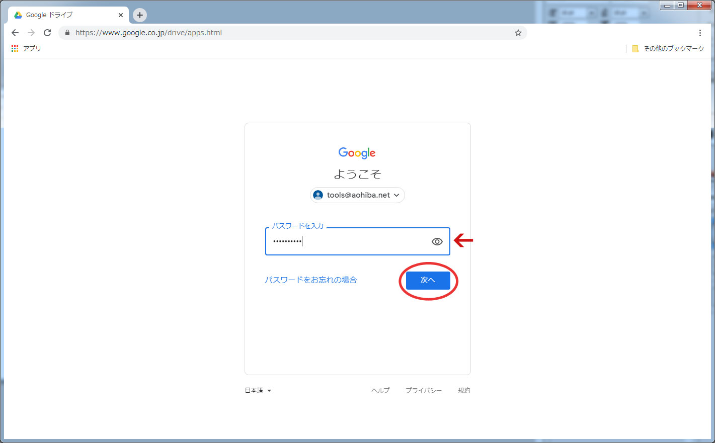
Task: Focus the パスワードを入力 field
Action: click(x=358, y=241)
